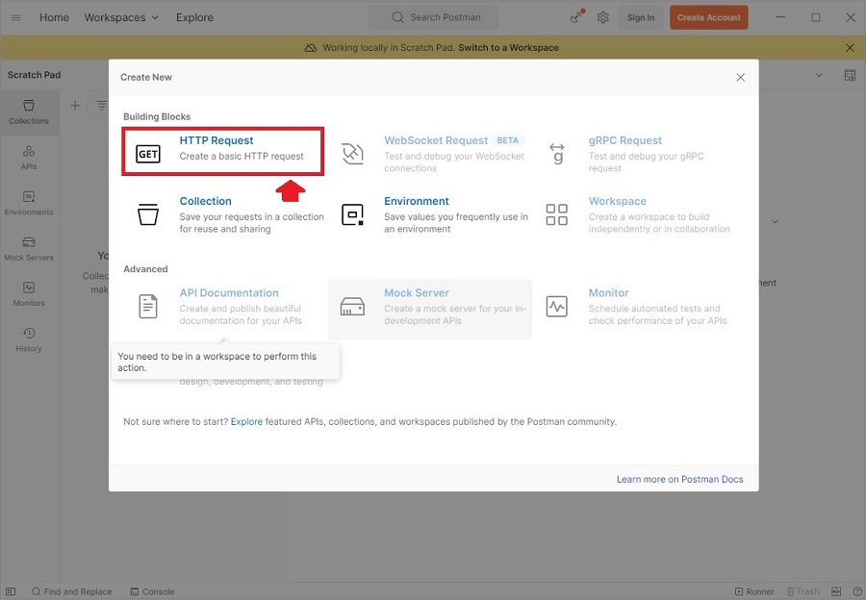This screenshot has width=866, height=600.
Task: Click the Workspace grid icon
Action: [x=557, y=214]
